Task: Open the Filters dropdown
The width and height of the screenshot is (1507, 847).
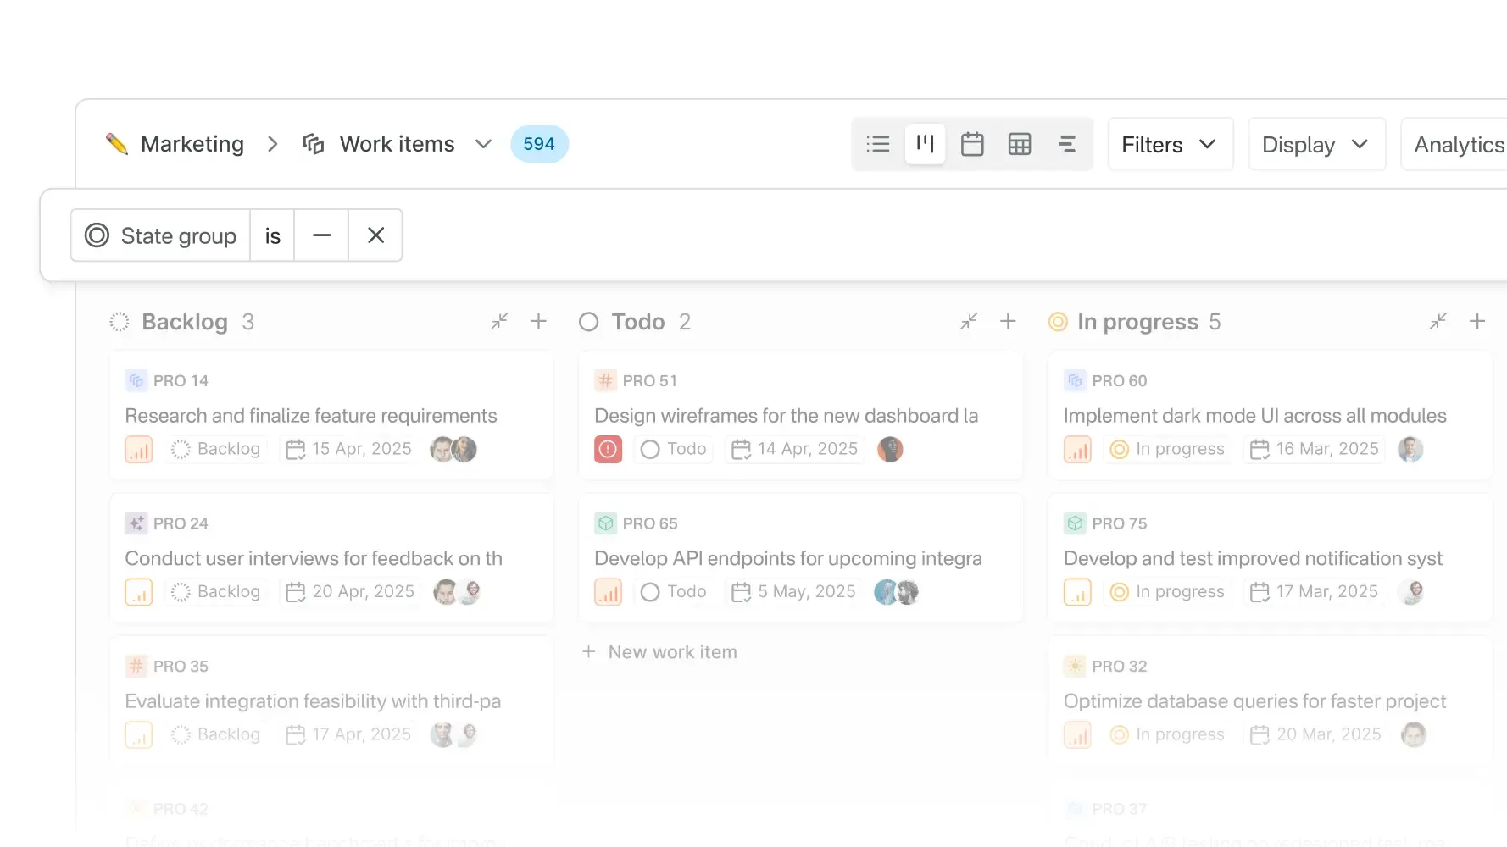Action: 1170,145
